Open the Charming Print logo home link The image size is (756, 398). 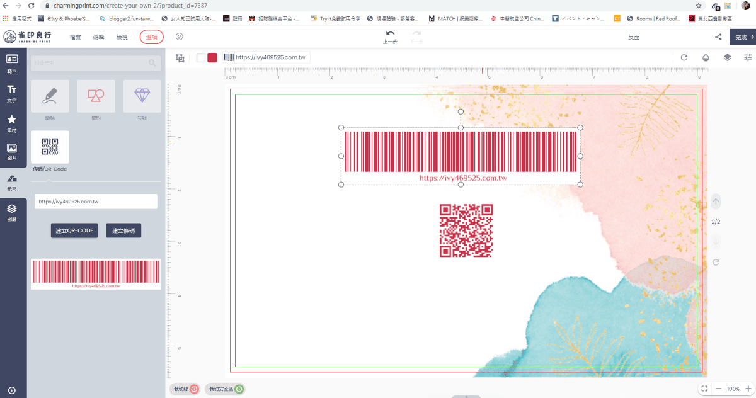(x=28, y=37)
